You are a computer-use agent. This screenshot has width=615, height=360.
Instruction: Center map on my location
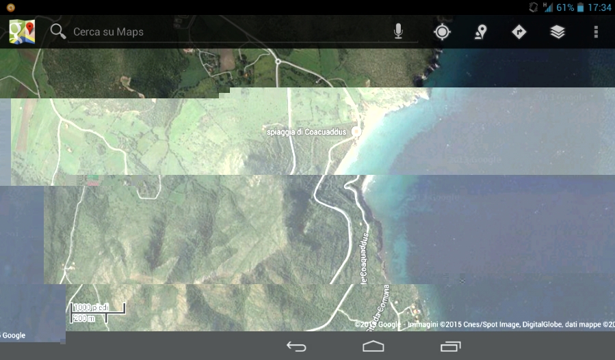coord(442,31)
